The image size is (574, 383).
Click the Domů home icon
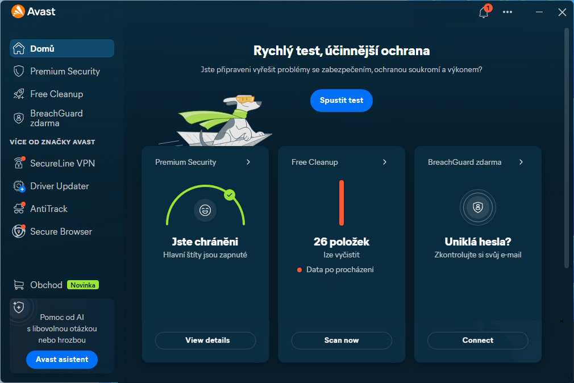19,48
